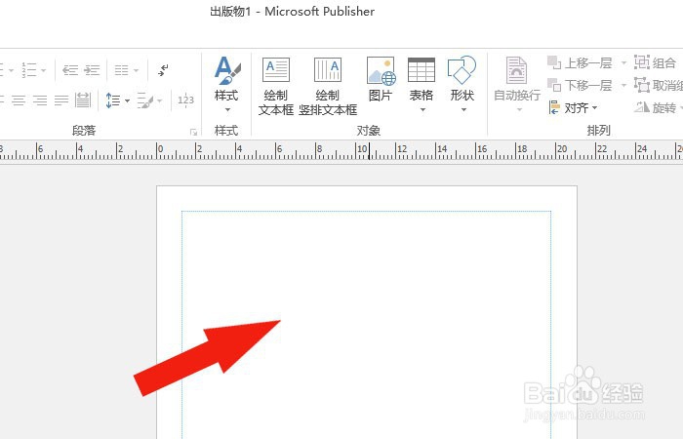Open the columns dropdown arrow
This screenshot has height=439, width=683.
[x=136, y=70]
